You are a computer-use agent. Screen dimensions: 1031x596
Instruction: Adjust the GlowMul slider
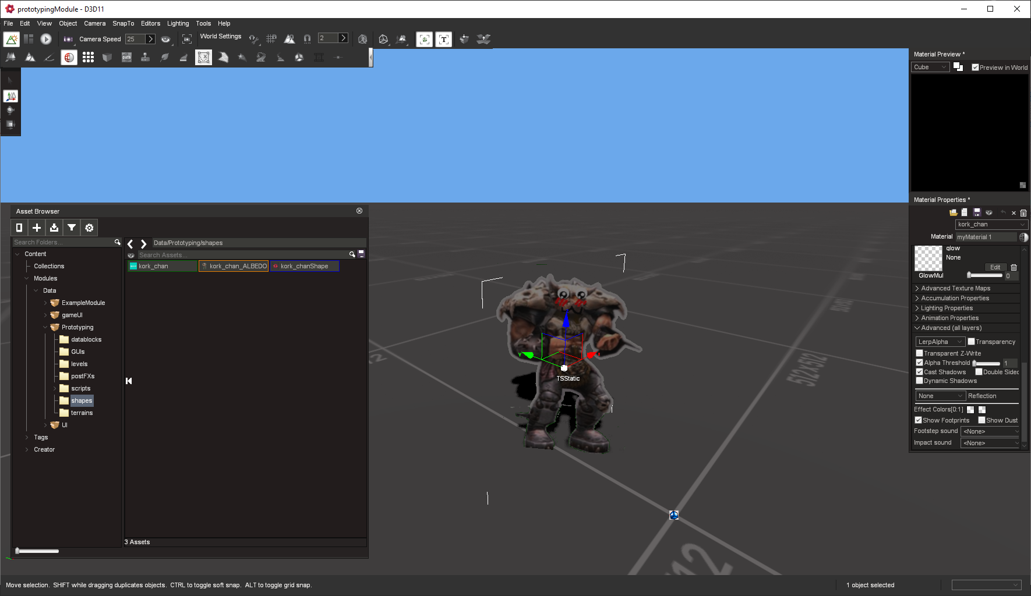[984, 275]
